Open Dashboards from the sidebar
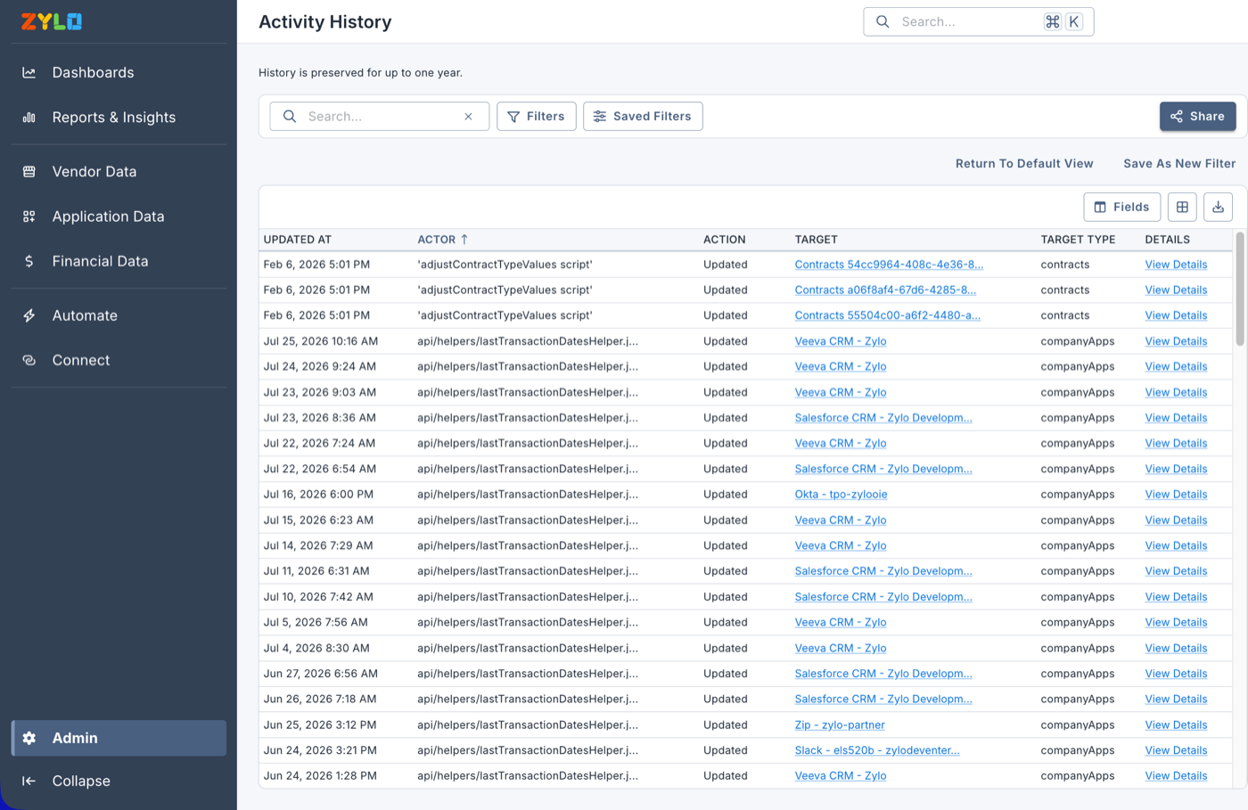 119,72
